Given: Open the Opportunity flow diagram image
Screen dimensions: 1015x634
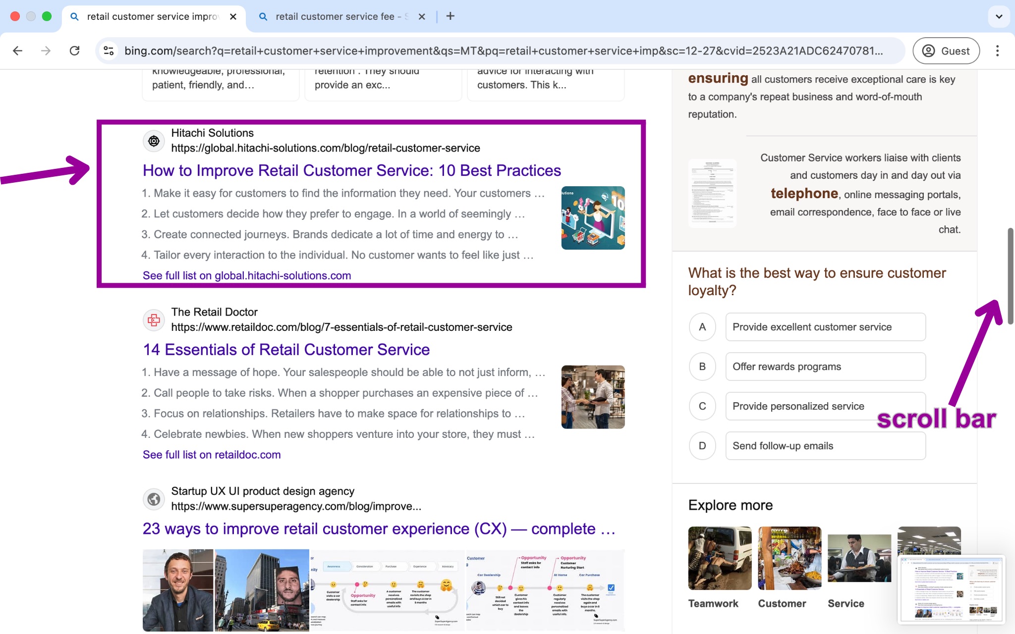Looking at the screenshot, I should click(545, 590).
